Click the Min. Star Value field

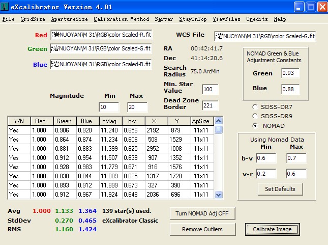coord(210,89)
